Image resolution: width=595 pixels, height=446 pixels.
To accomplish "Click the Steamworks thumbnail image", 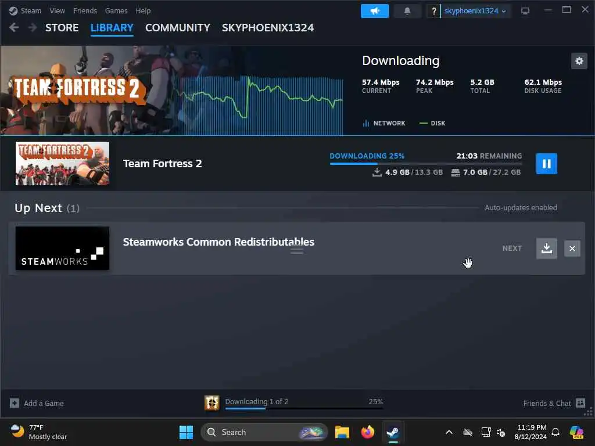I will click(x=62, y=249).
